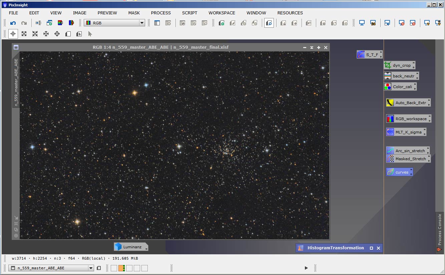Open the PREVIEW menu
This screenshot has height=275, width=445.
pyautogui.click(x=107, y=13)
